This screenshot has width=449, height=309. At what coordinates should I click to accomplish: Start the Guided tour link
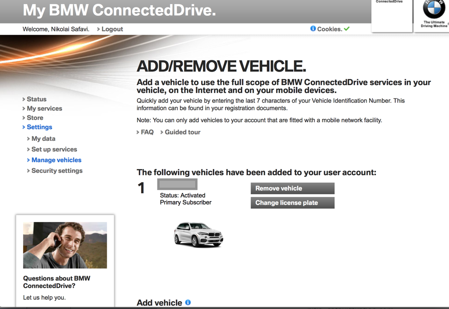180,132
